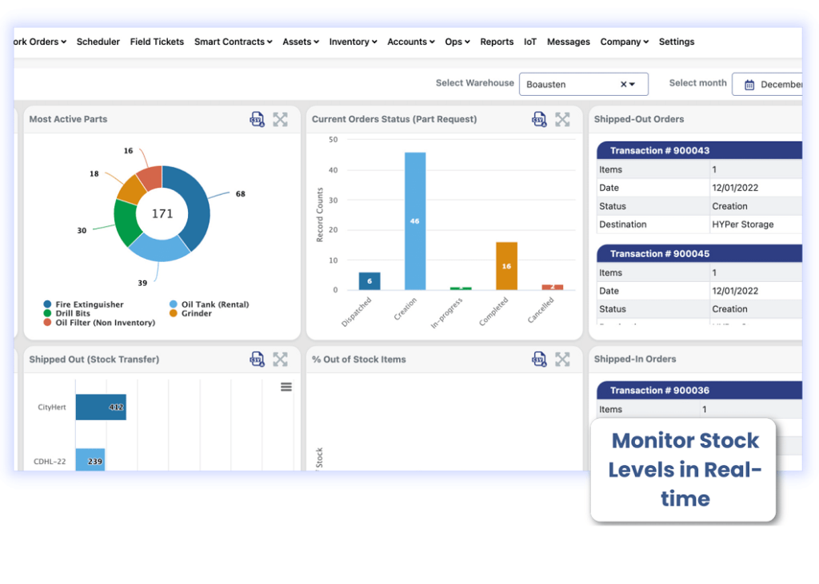Download CSV from % Out of Stock Items panel
This screenshot has height=584, width=819.
pyautogui.click(x=539, y=359)
